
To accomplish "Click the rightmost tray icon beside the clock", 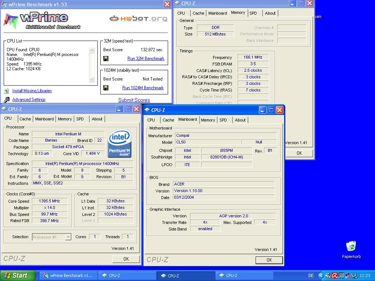I will coord(354,276).
